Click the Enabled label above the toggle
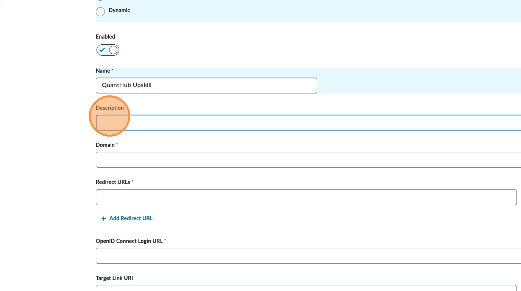 [105, 37]
